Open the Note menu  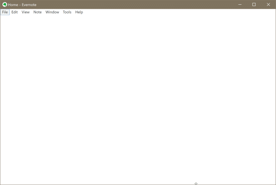[37, 12]
